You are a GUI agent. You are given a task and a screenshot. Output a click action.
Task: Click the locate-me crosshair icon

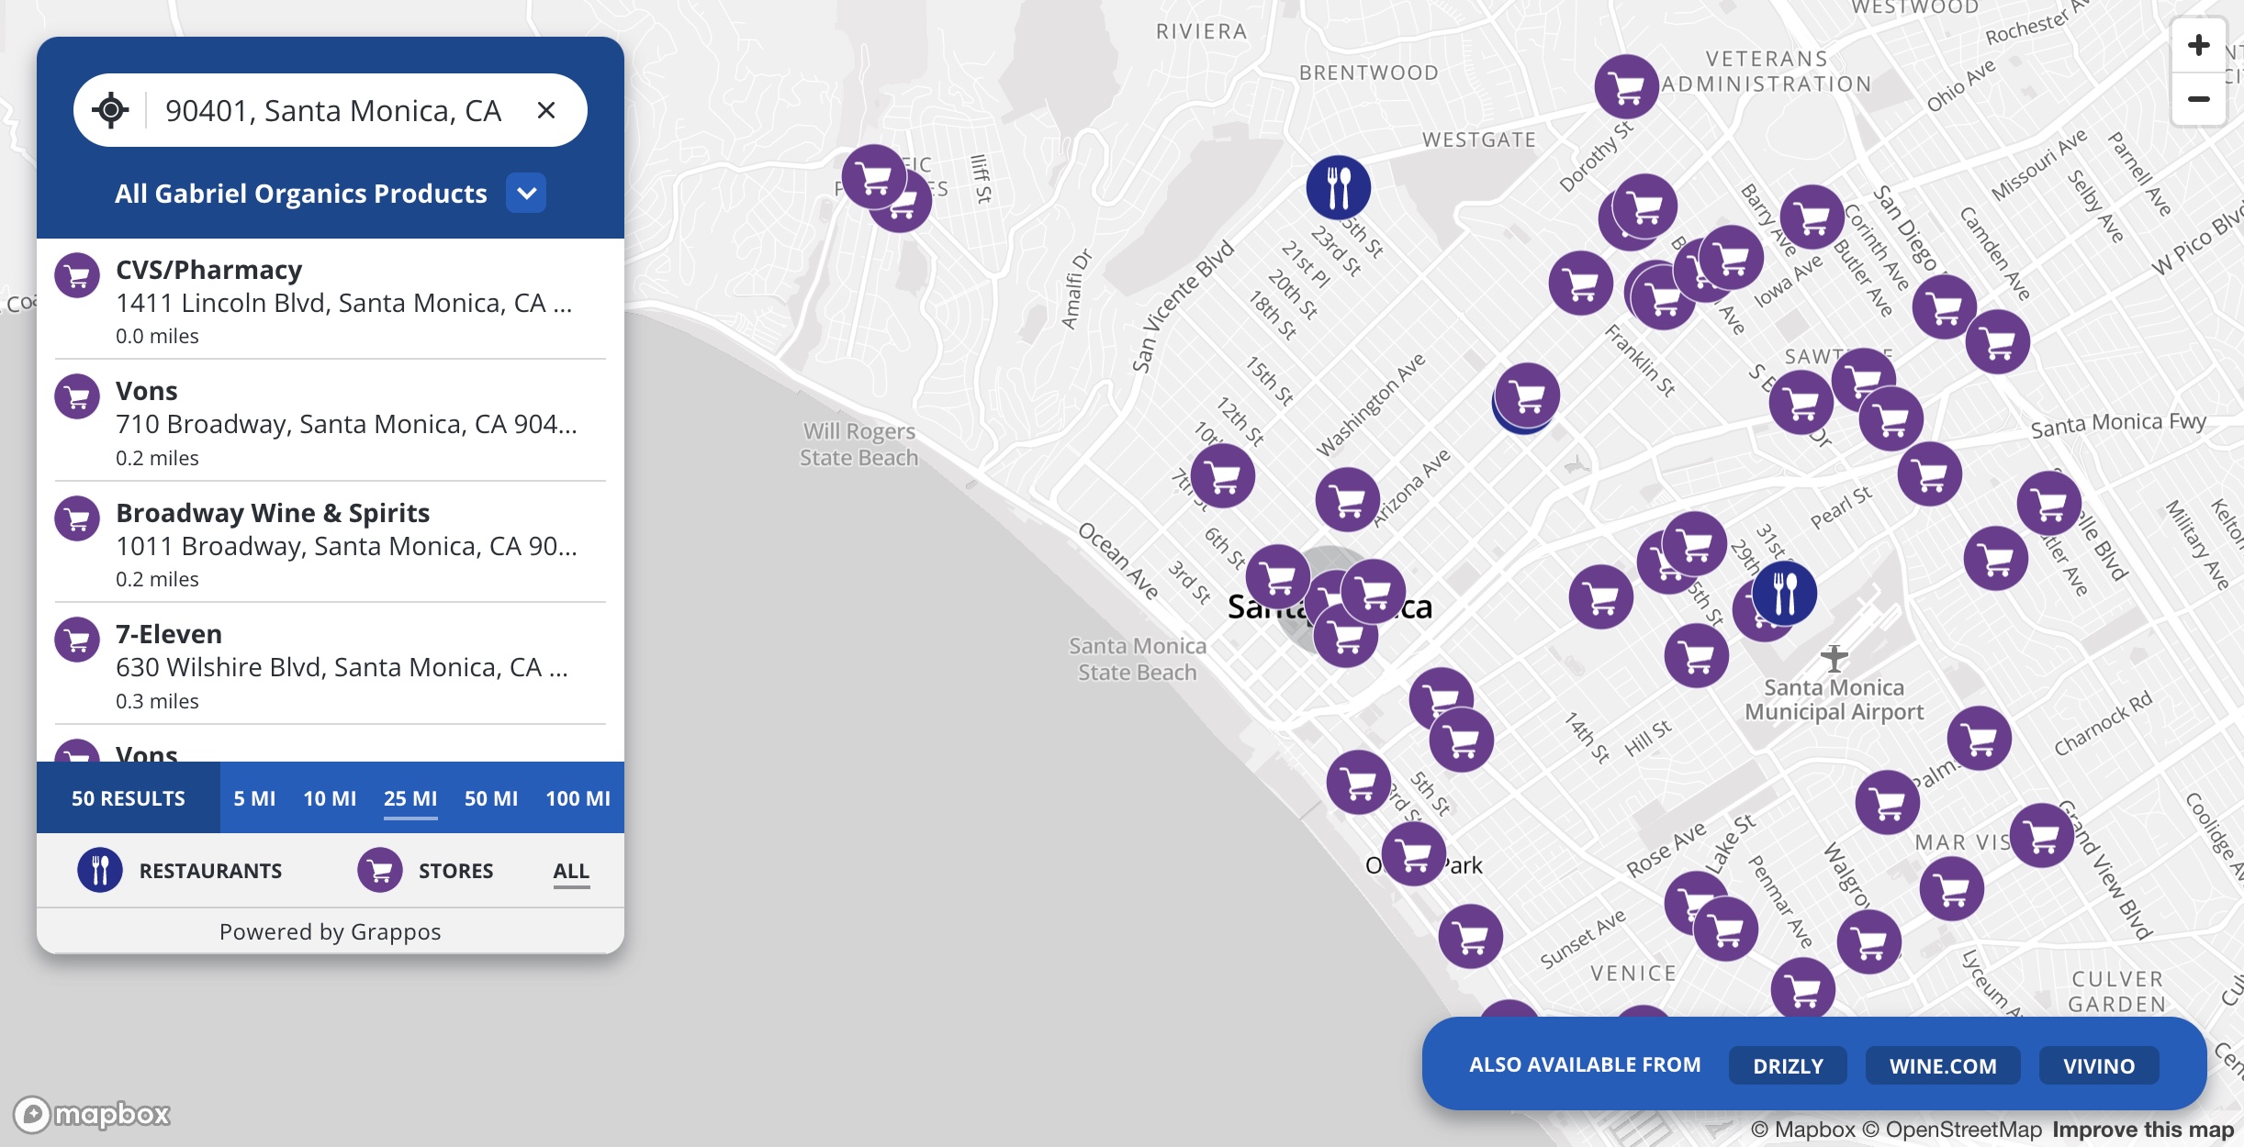[x=110, y=110]
